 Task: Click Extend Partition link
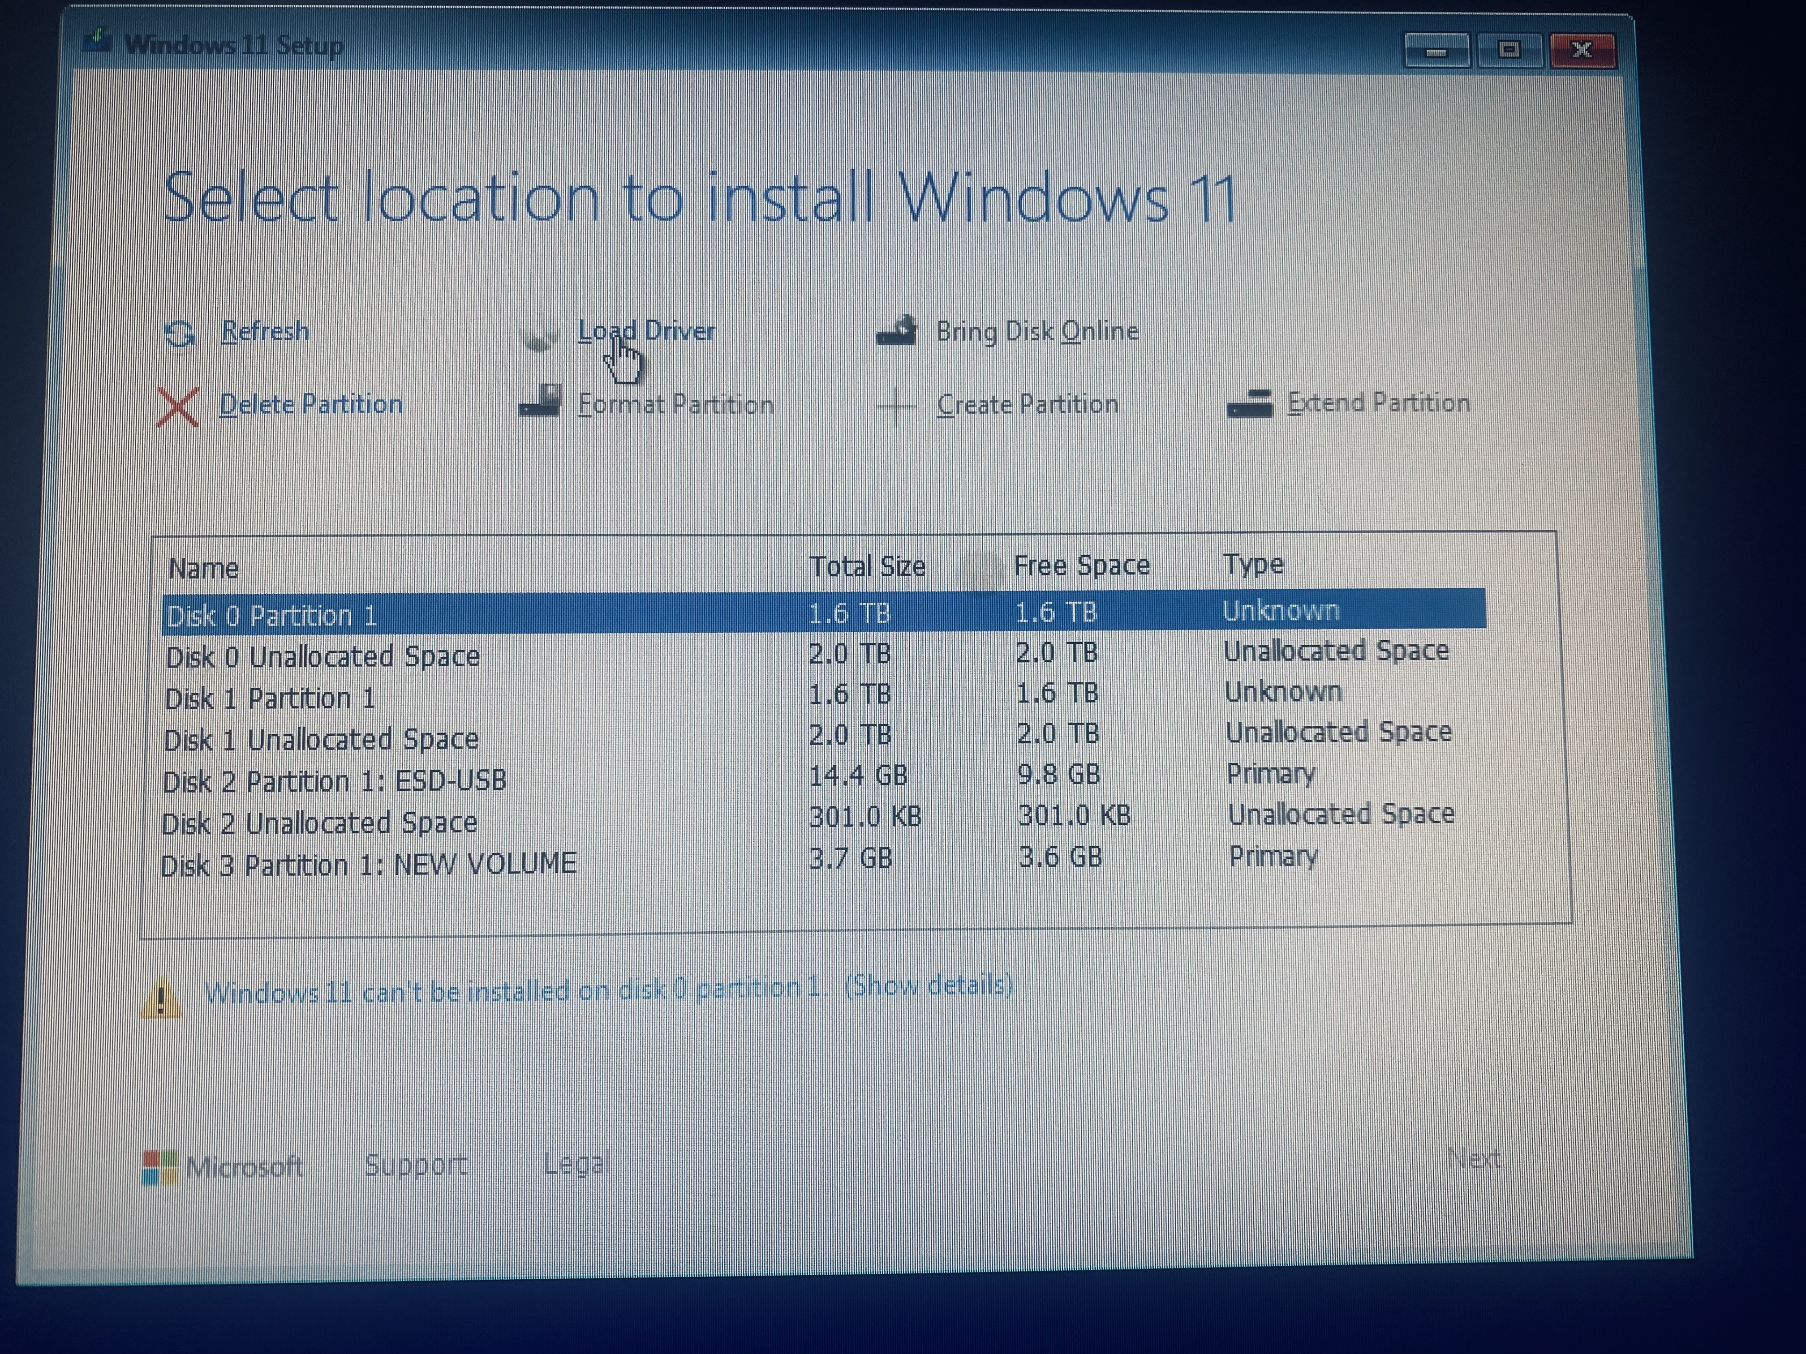tap(1379, 403)
